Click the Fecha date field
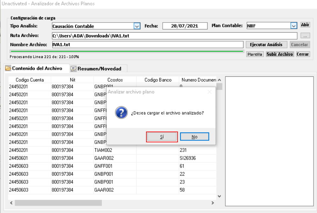The height and width of the screenshot is (213, 317). tap(185, 26)
